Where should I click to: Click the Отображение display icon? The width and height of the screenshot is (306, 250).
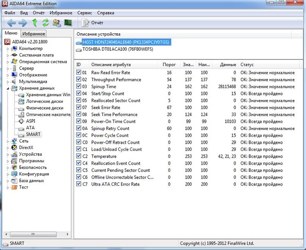tap(14, 75)
